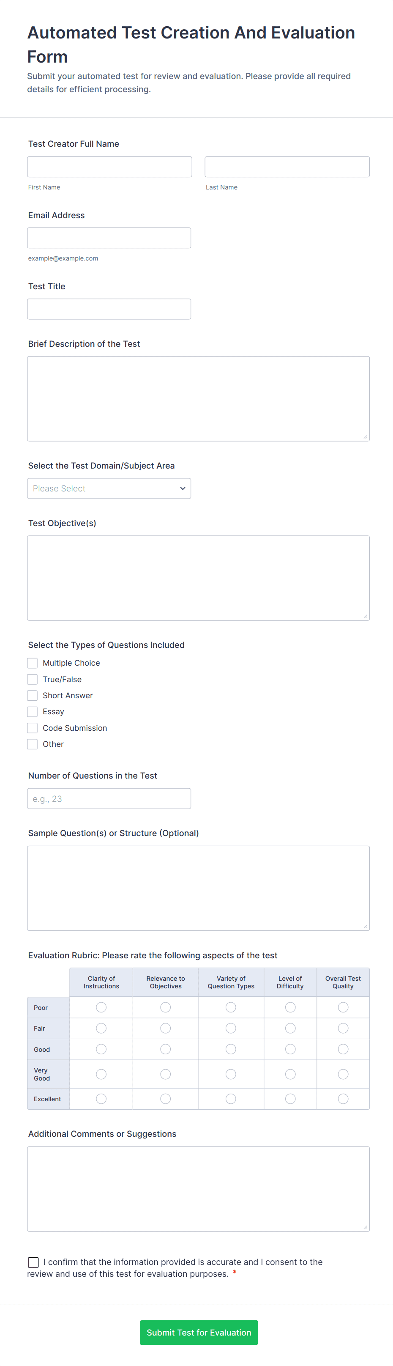Select the Email Address text box
The image size is (393, 1366).
coord(109,238)
